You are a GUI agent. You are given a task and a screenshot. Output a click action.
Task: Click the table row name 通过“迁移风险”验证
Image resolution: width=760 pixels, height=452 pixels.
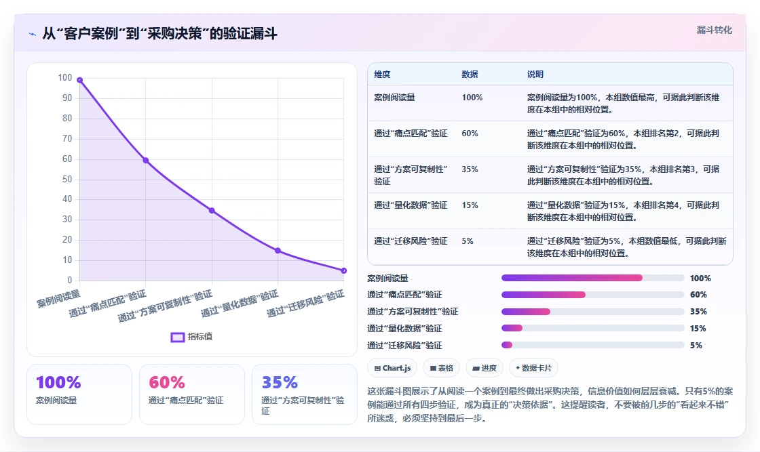(411, 241)
